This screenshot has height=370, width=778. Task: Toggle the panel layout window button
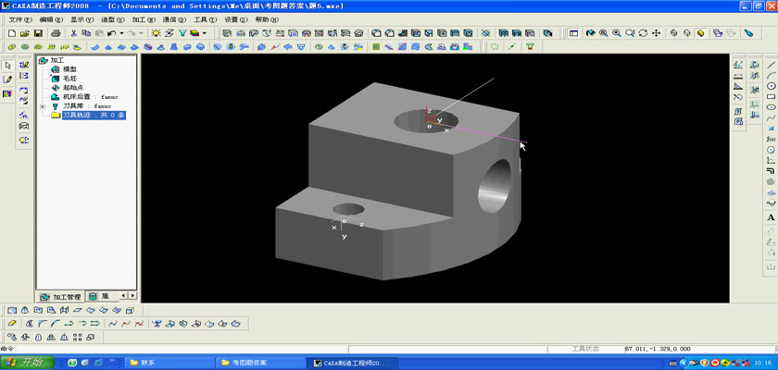(x=573, y=33)
